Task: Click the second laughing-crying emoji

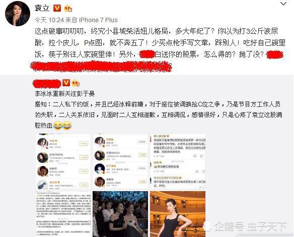Action: (67, 126)
